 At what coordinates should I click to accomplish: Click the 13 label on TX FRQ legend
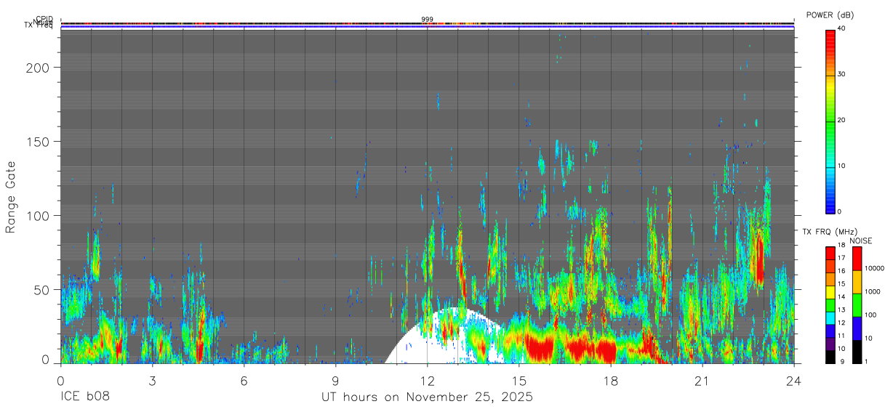tap(841, 310)
